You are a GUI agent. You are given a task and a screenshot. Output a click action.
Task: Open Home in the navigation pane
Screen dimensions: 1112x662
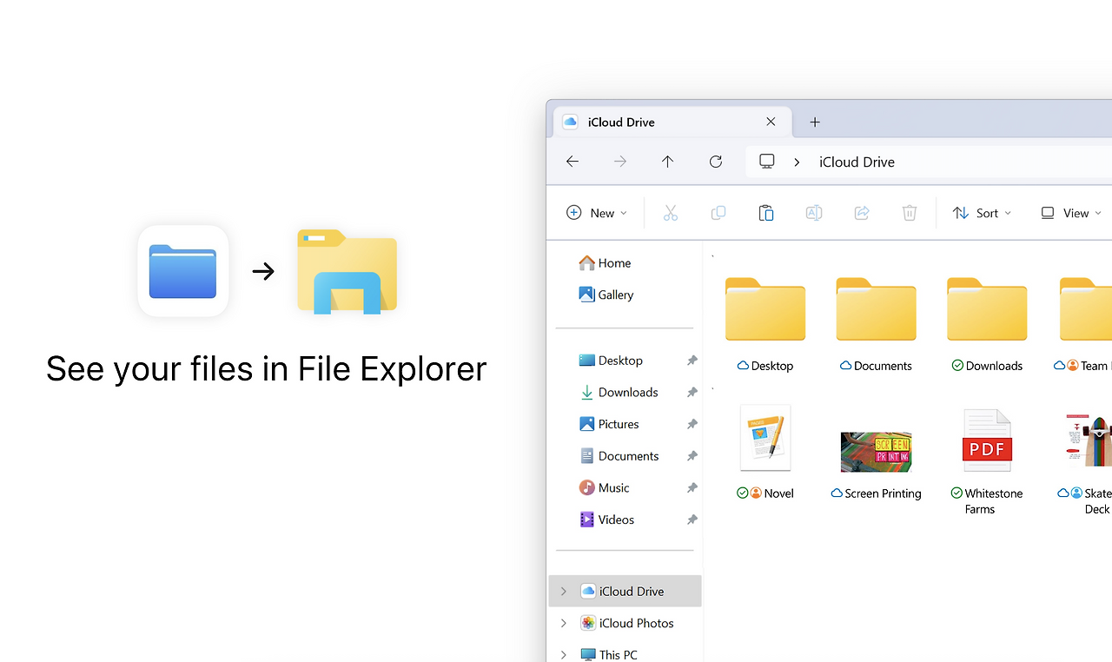pyautogui.click(x=605, y=263)
